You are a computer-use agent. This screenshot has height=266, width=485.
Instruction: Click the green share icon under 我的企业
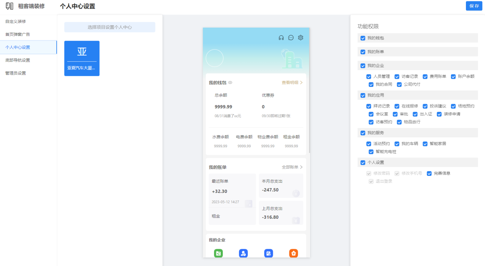218,253
